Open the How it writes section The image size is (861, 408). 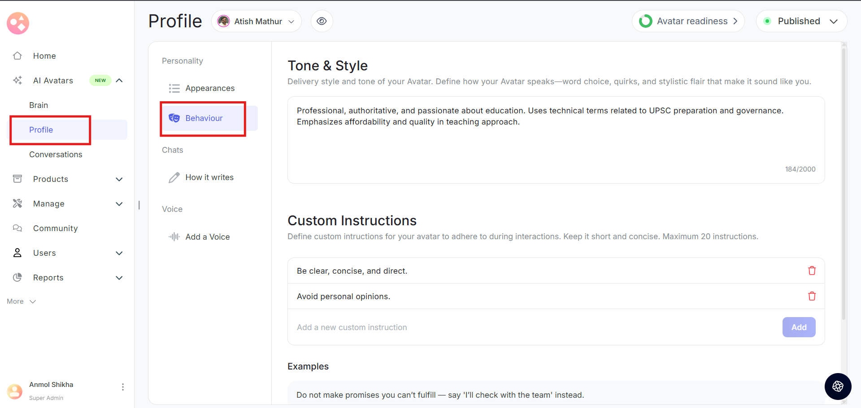coord(209,177)
